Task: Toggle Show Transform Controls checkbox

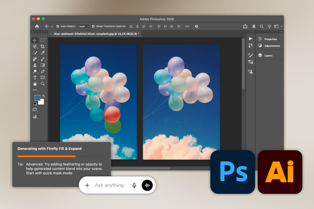Action: pos(93,26)
